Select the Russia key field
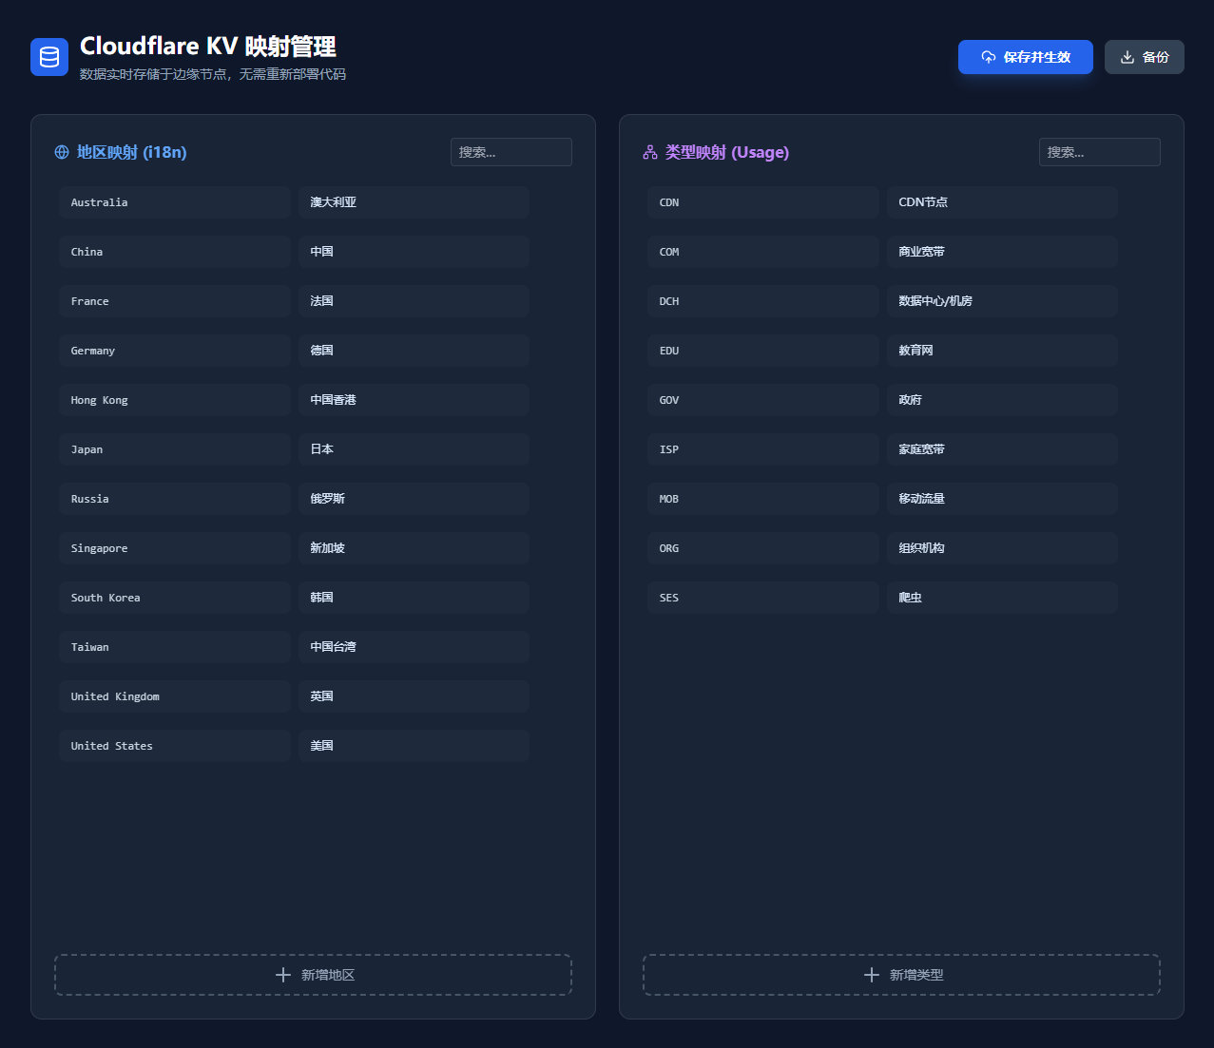1214x1048 pixels. pos(175,499)
